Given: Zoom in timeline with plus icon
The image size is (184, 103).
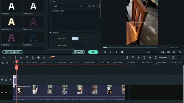Looking at the screenshot, I should [x=173, y=58].
